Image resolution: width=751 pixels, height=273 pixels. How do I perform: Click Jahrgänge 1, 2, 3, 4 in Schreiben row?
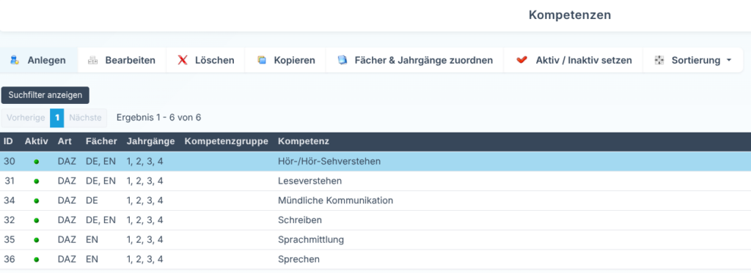144,220
